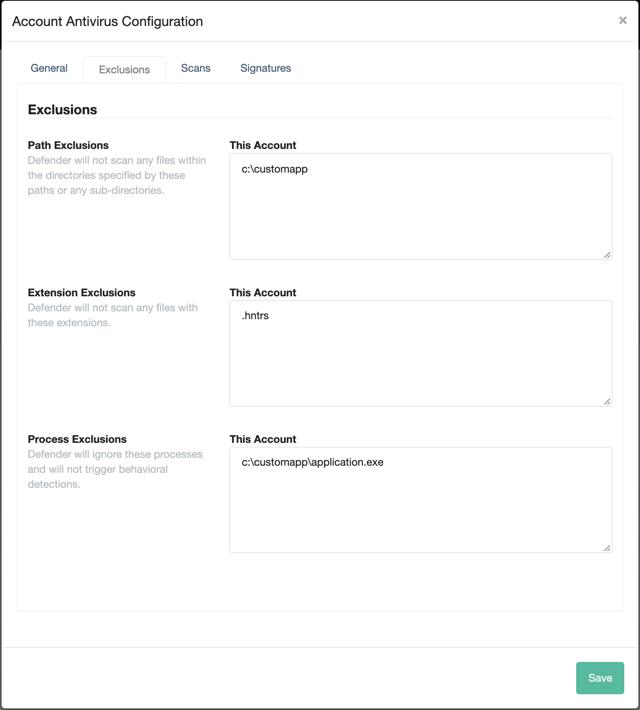Click inside the Process Exclusions text area
The width and height of the screenshot is (640, 710).
420,500
